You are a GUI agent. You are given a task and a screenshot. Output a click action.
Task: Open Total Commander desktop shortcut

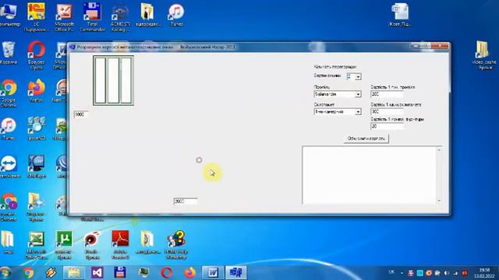click(92, 17)
